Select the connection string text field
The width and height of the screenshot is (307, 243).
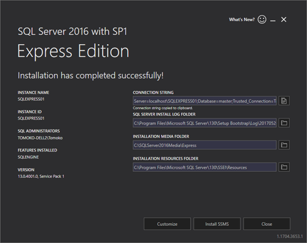[x=204, y=101]
